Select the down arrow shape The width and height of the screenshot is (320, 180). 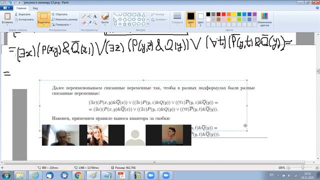click(x=115, y=24)
